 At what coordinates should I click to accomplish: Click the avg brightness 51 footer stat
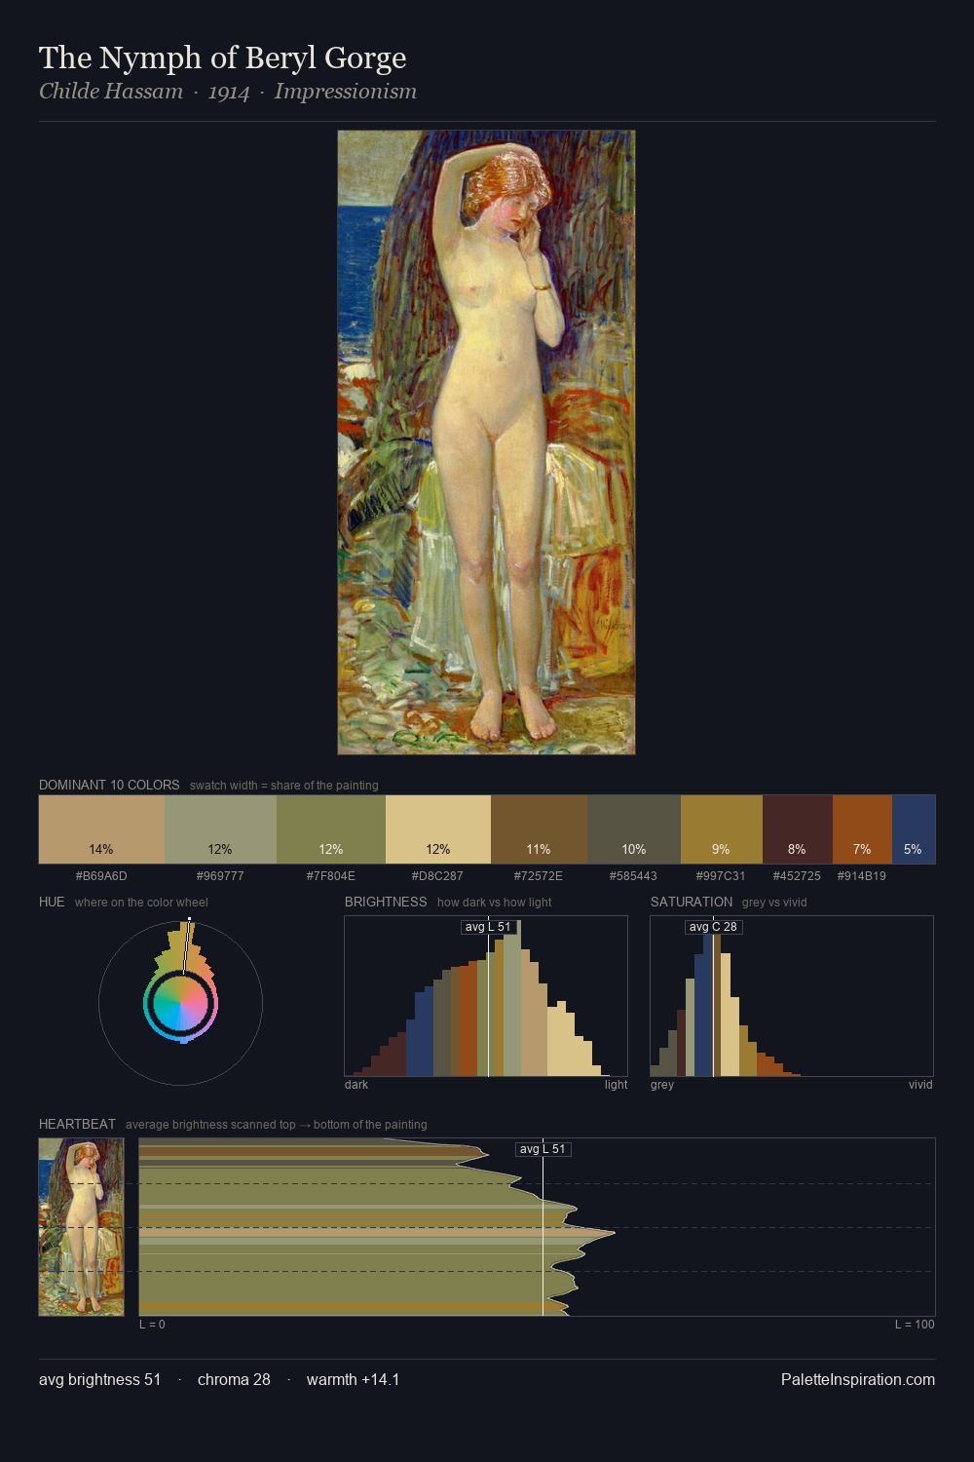(x=99, y=1380)
